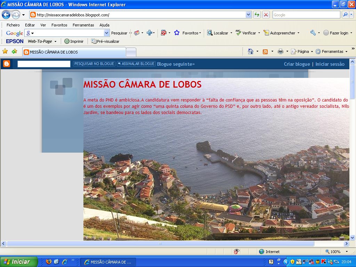The width and height of the screenshot is (356, 267).
Task: Select the Localizar highlighter icon
Action: 210,33
